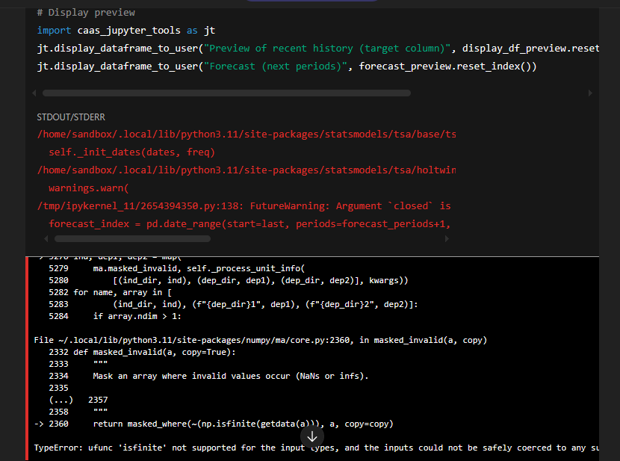This screenshot has width=620, height=461.
Task: Click the numpy/ma/core.py file path line
Action: (x=261, y=340)
